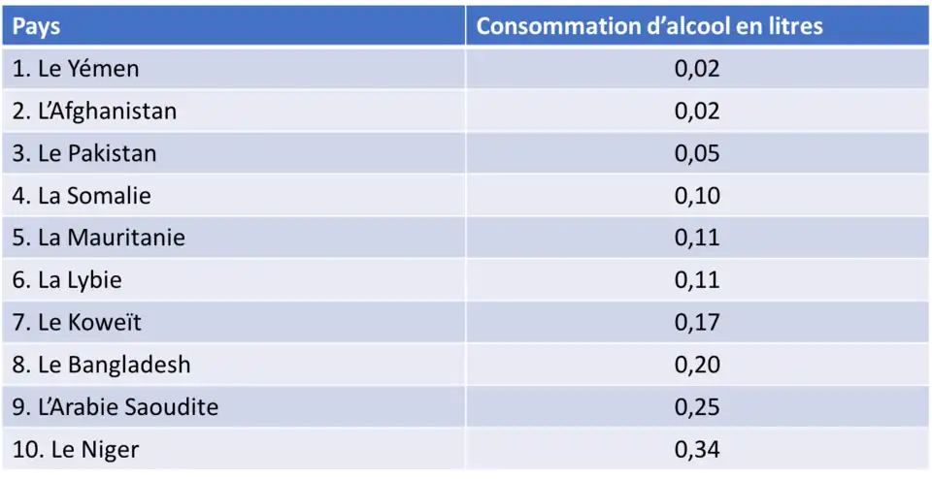Select the 0,10 value for Somalie
Image resolution: width=932 pixels, height=479 pixels.
[697, 195]
